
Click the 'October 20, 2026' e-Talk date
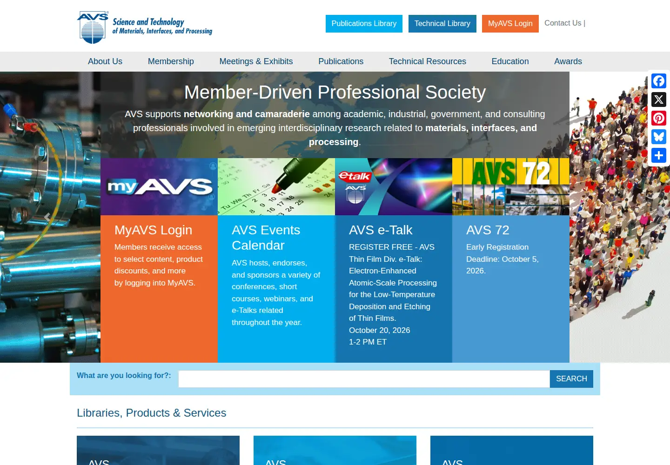[x=380, y=330]
